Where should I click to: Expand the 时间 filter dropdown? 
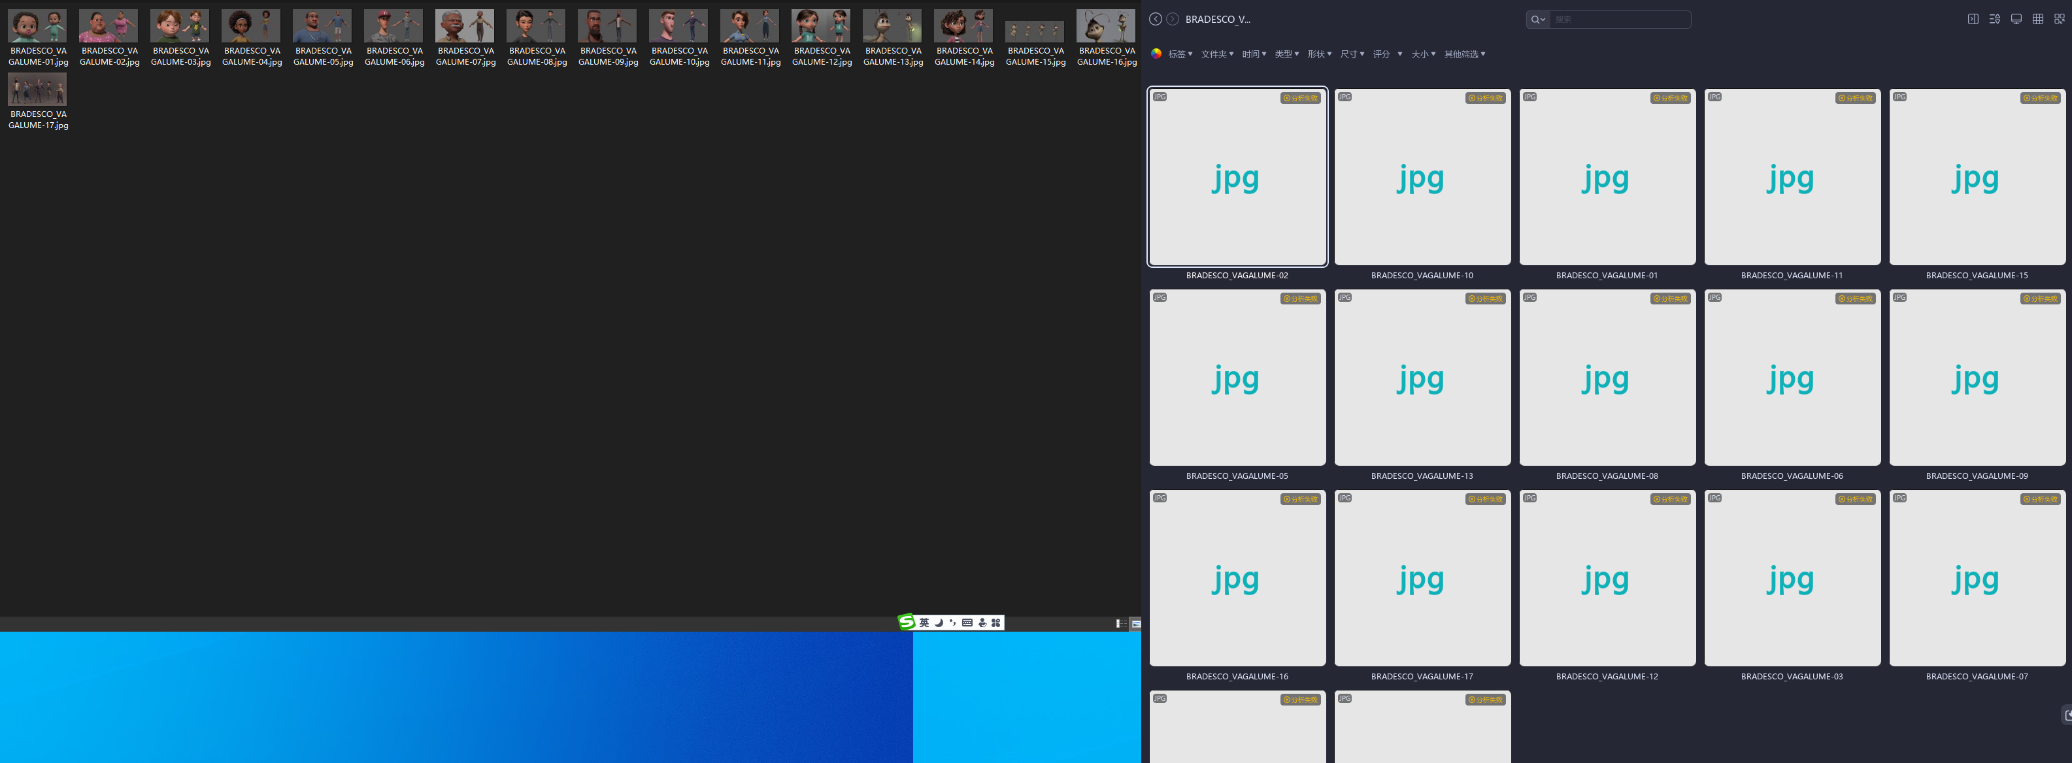(1254, 55)
